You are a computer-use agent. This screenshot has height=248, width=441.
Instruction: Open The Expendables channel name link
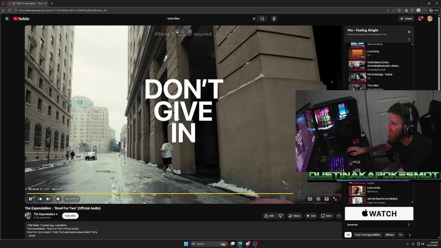tap(44, 214)
